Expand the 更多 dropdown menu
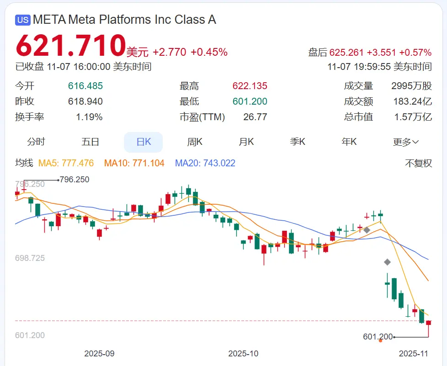The image size is (447, 366). point(405,142)
